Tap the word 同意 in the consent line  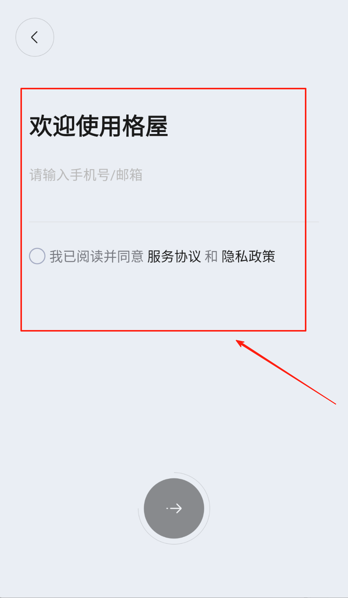(x=130, y=256)
